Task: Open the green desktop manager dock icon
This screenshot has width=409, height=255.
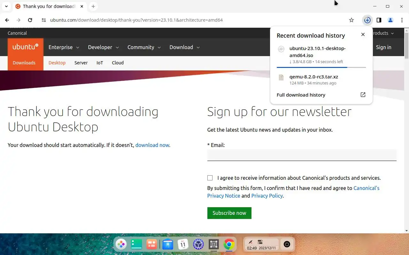Action: pyautogui.click(x=136, y=244)
